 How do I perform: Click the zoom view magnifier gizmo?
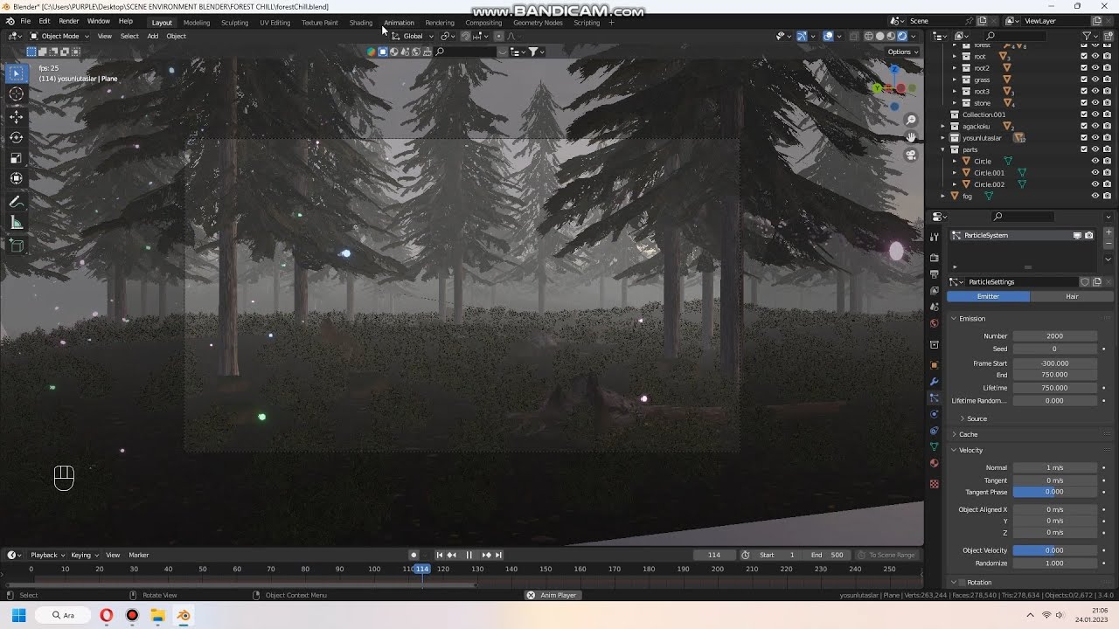911,120
